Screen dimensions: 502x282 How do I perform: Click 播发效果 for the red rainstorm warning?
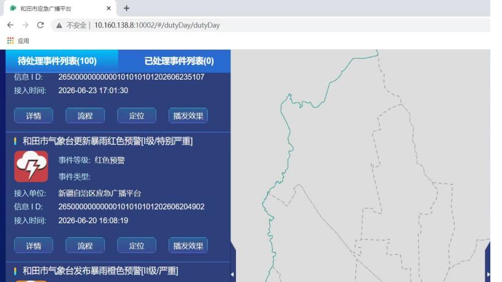[x=188, y=245]
